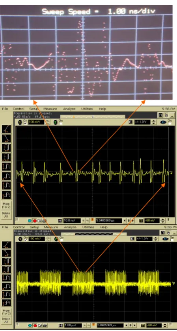
Task: Click channel 2 button in 9:56 PM window
Action: [x=56, y=122]
